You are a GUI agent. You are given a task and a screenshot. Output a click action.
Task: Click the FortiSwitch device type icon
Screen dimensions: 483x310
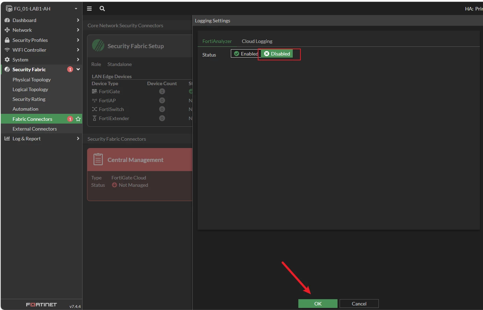(94, 109)
